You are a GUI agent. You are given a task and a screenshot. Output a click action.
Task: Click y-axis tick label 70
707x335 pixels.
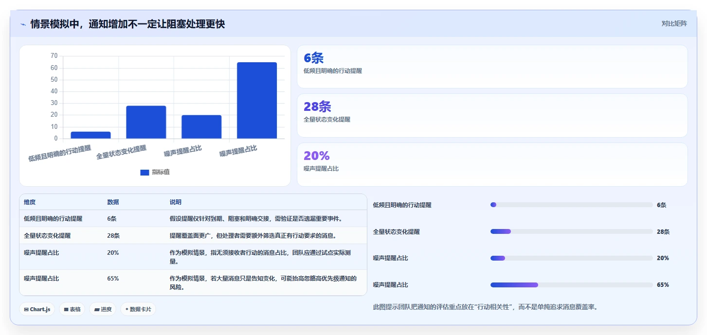54,56
